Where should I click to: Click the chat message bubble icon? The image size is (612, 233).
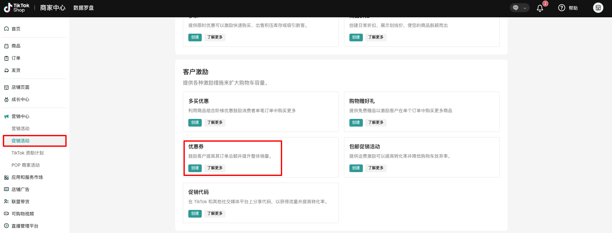point(516,8)
